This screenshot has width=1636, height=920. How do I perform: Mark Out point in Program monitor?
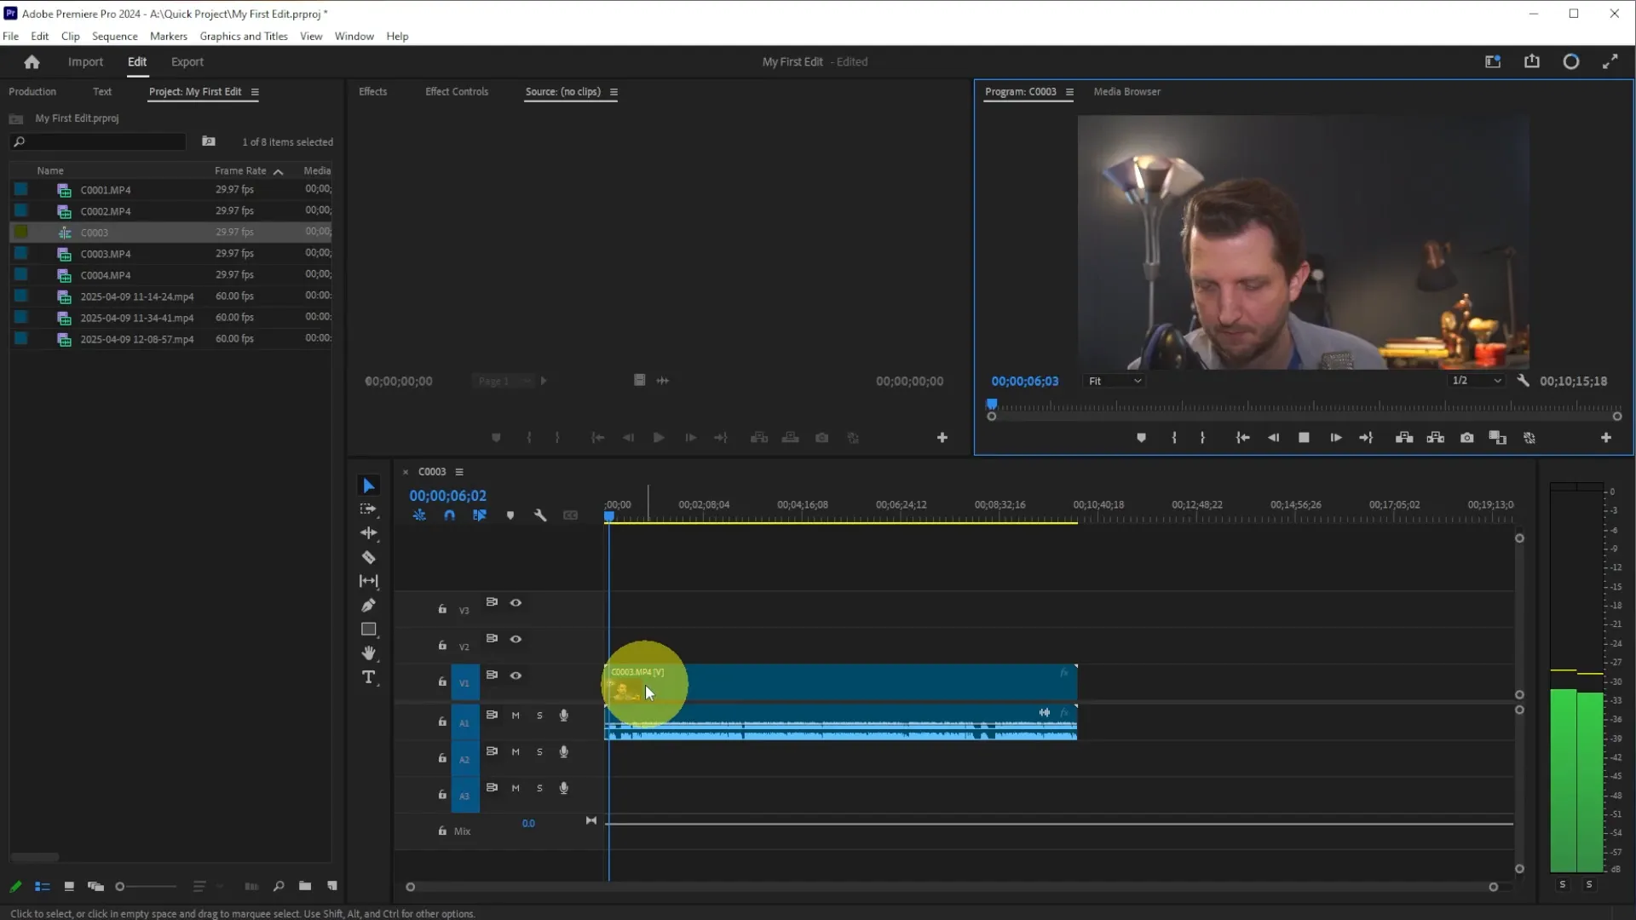click(x=1202, y=438)
